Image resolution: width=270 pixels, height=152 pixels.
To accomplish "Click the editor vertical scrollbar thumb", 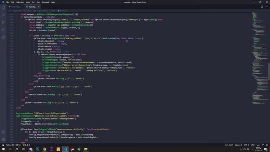I will (269, 71).
